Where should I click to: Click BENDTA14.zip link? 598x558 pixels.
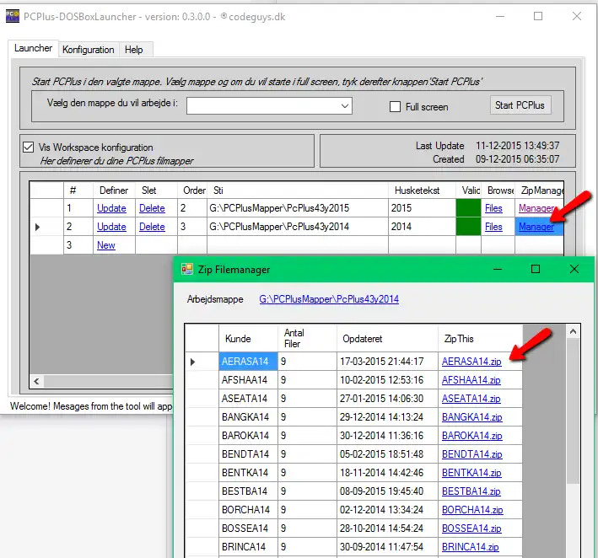471,454
